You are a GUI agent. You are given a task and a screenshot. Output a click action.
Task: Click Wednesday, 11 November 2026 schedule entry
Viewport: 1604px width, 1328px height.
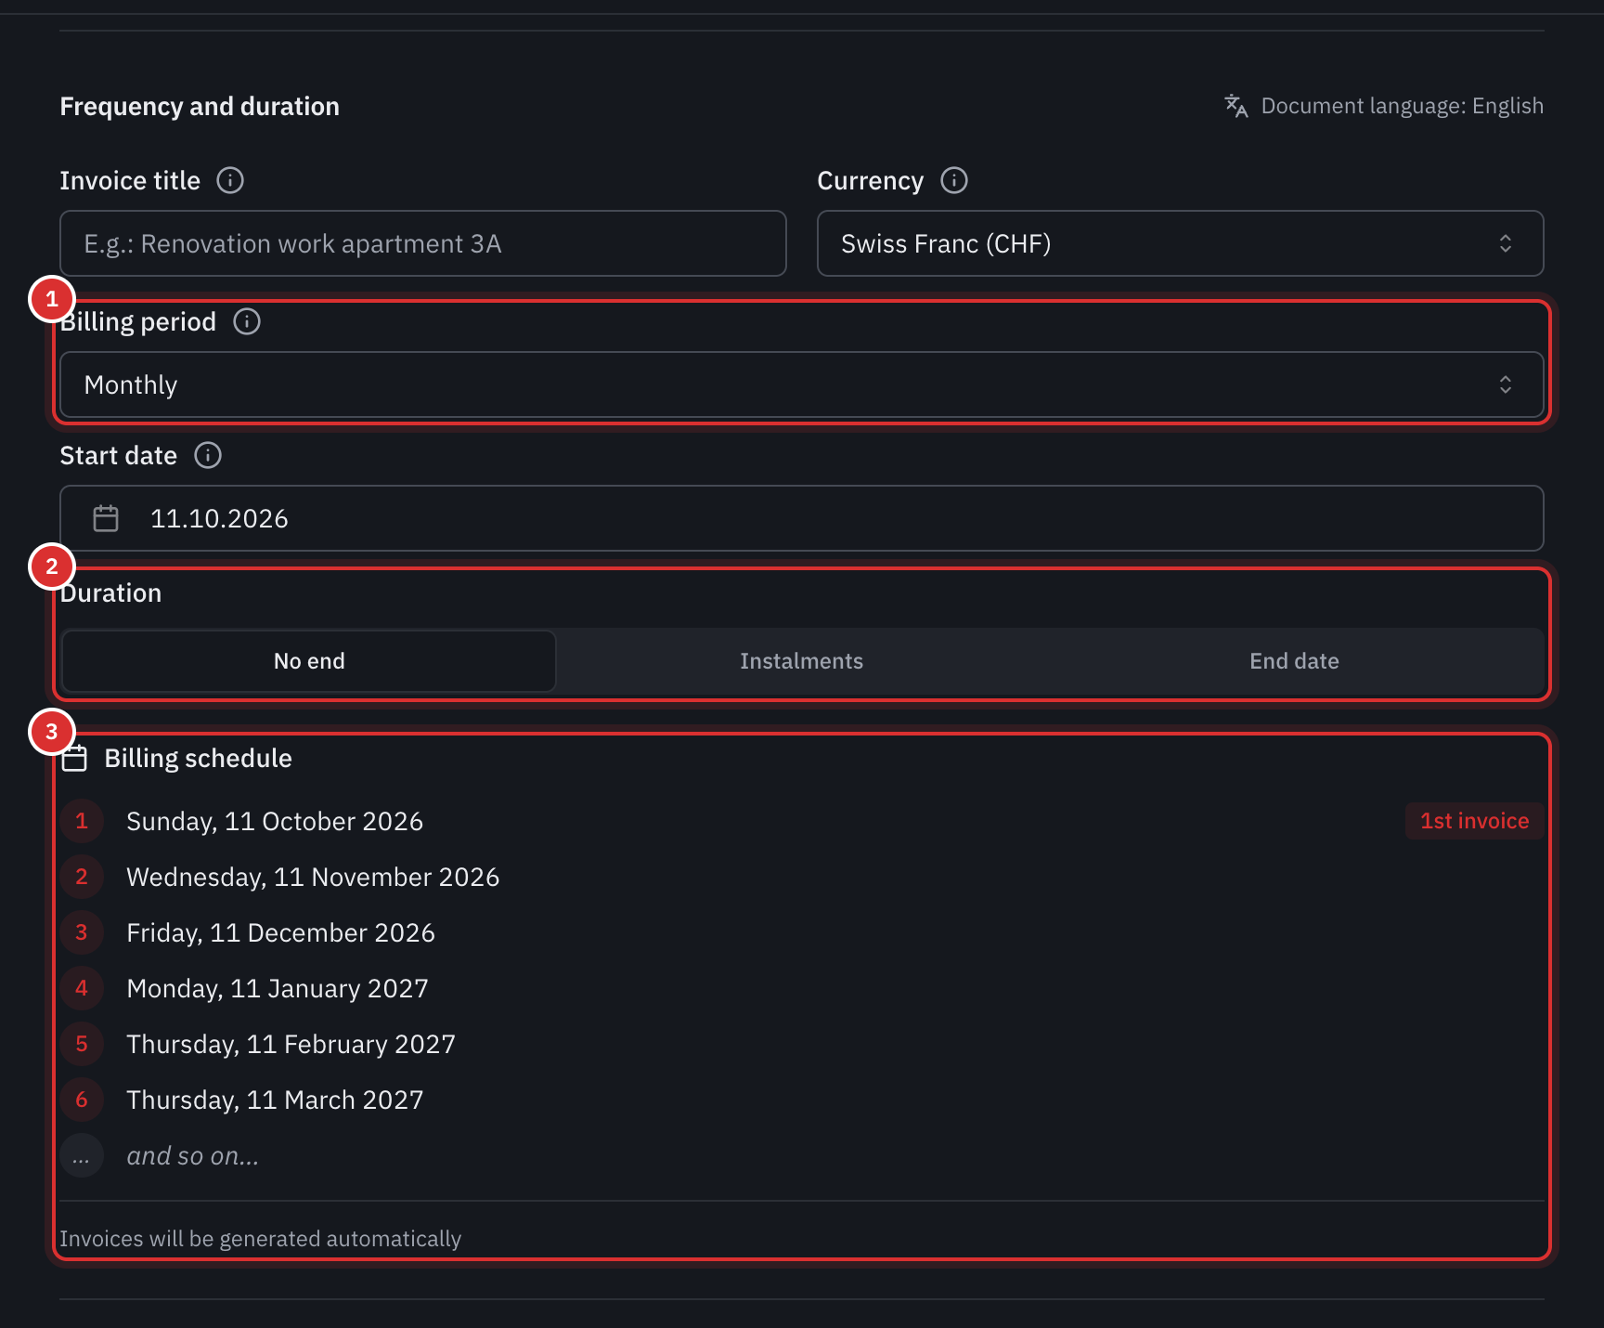pos(313,877)
